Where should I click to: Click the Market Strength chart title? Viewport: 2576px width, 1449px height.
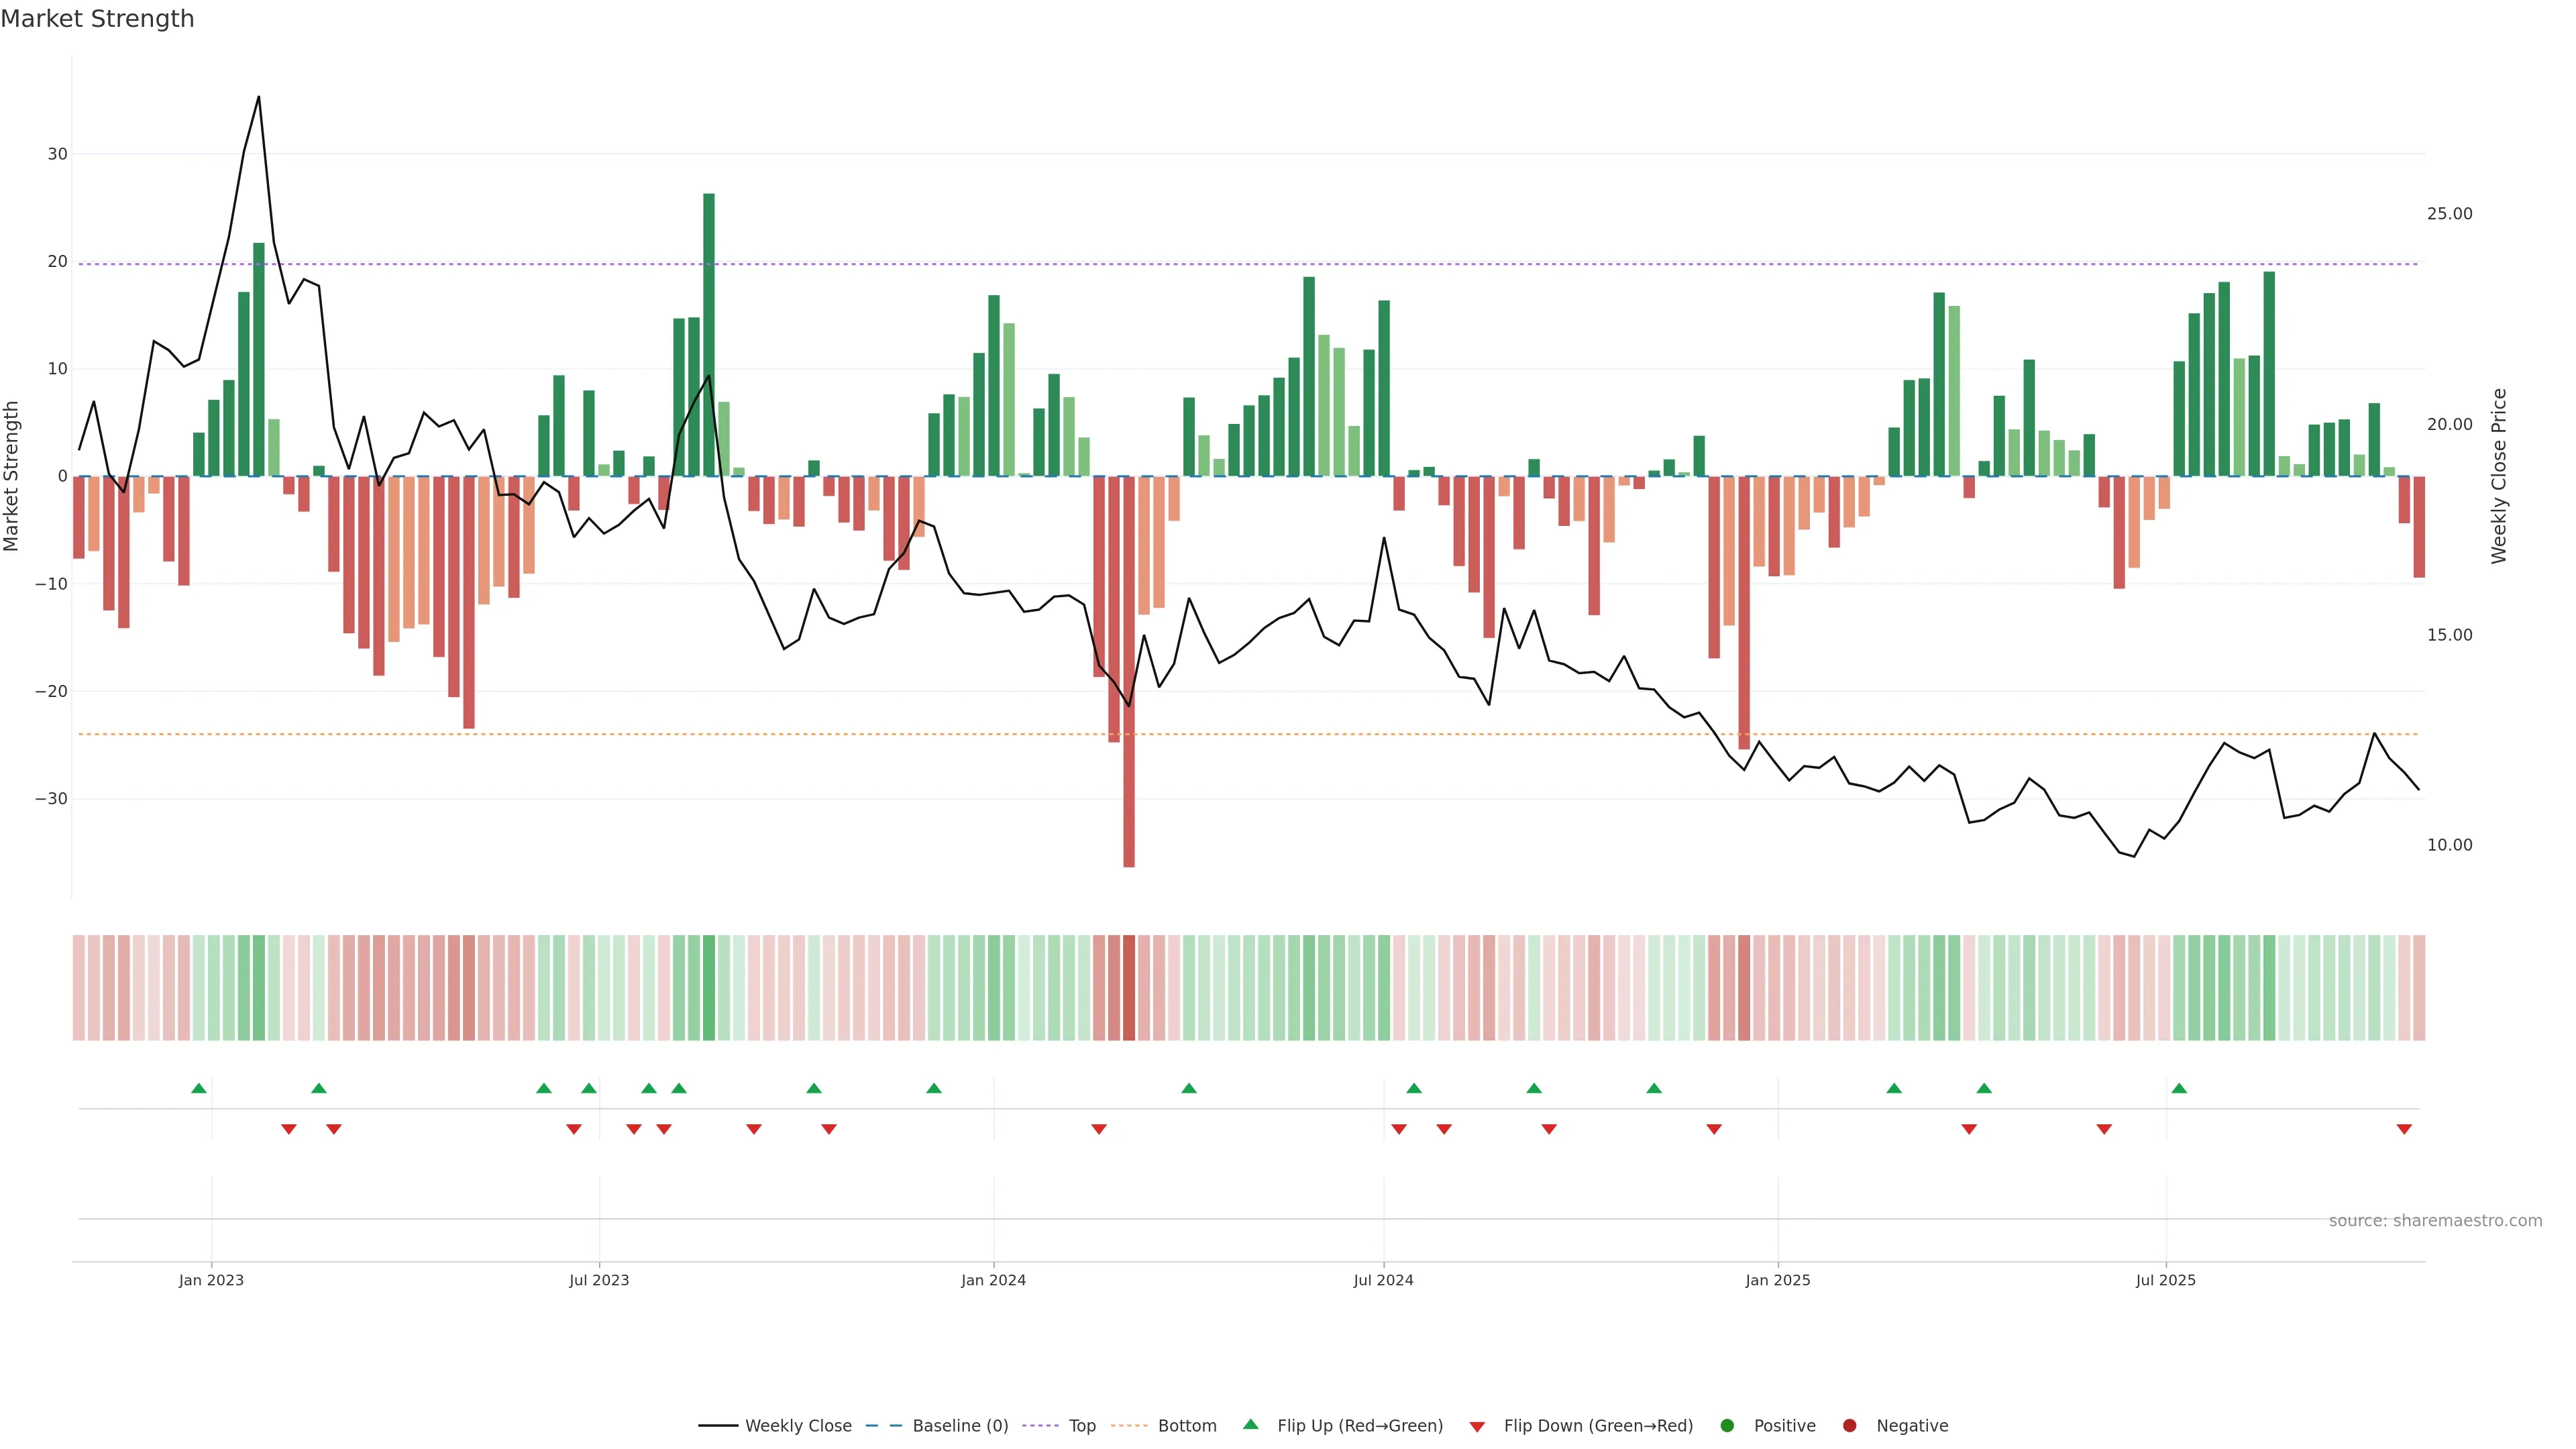point(97,18)
